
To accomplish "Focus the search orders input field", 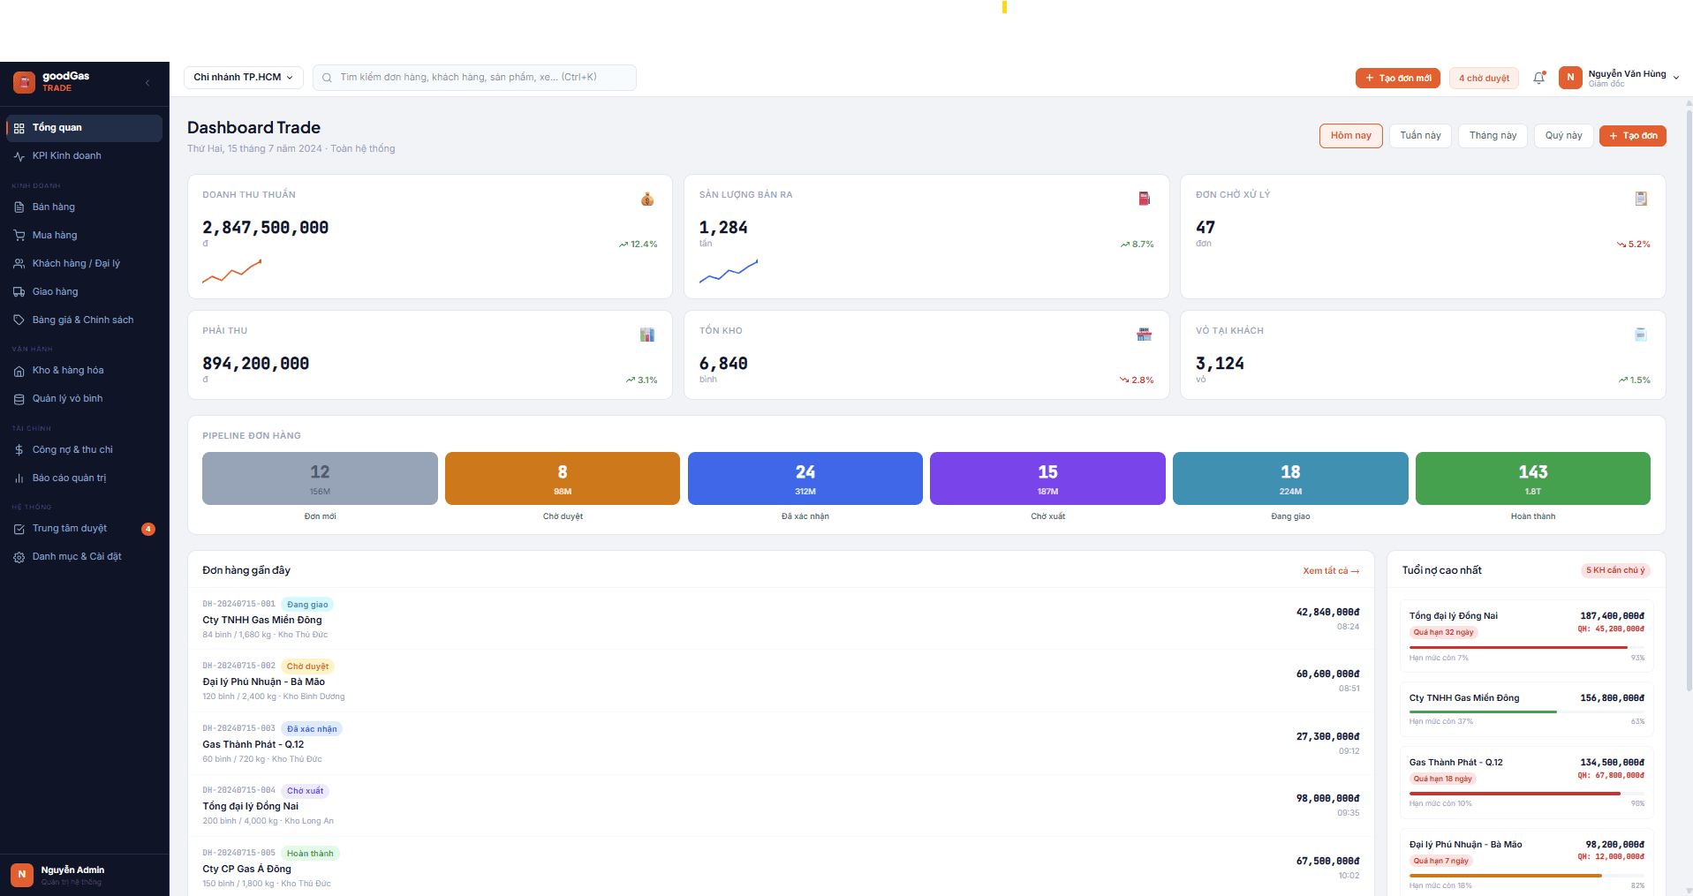I will (474, 78).
